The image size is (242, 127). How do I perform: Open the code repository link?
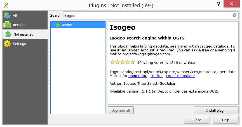(x=180, y=76)
